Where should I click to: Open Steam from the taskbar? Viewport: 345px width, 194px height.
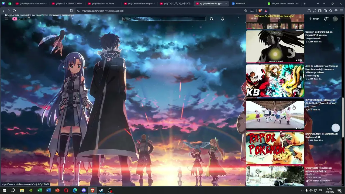(x=101, y=190)
